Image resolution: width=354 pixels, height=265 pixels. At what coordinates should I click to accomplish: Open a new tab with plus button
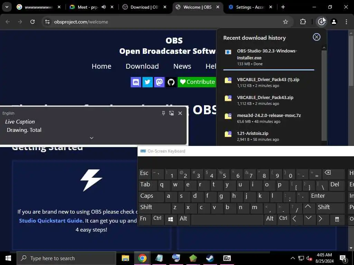point(283,7)
